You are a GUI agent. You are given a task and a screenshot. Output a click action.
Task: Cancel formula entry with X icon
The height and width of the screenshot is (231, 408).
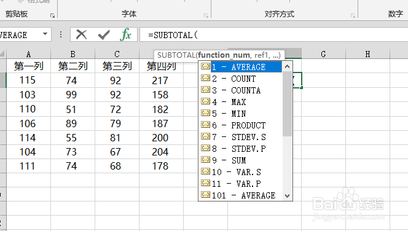(x=82, y=34)
